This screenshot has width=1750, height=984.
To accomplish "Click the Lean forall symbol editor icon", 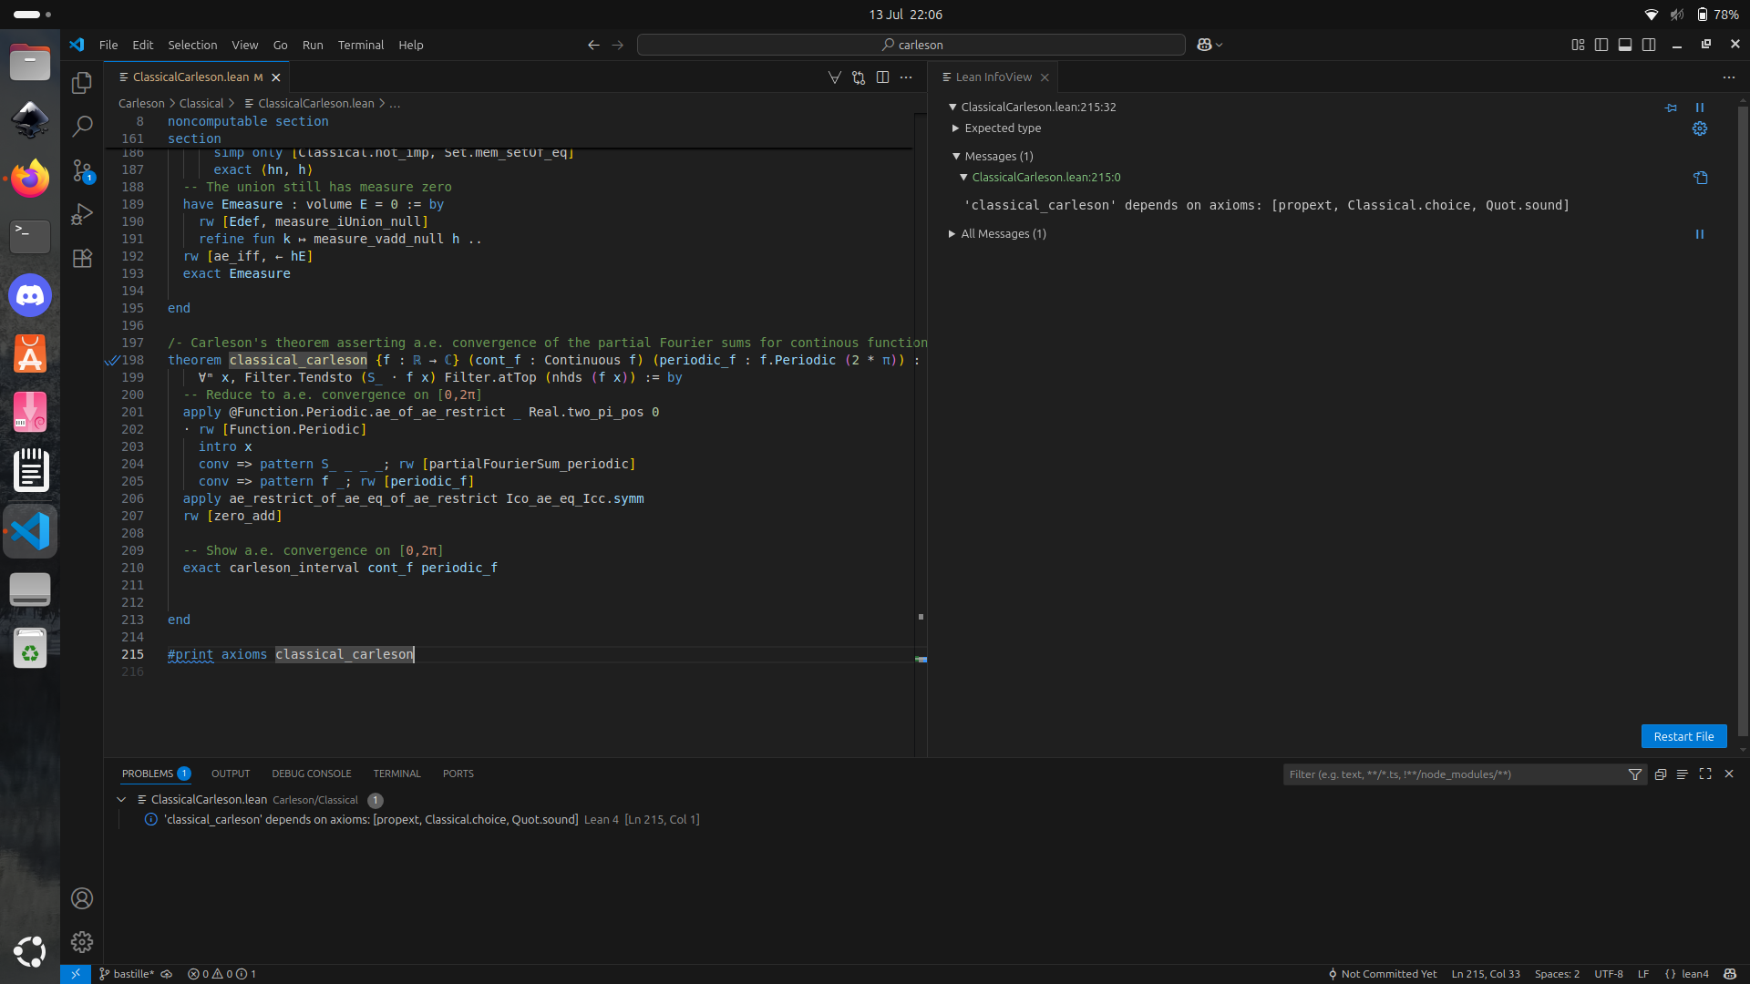I will (x=834, y=77).
